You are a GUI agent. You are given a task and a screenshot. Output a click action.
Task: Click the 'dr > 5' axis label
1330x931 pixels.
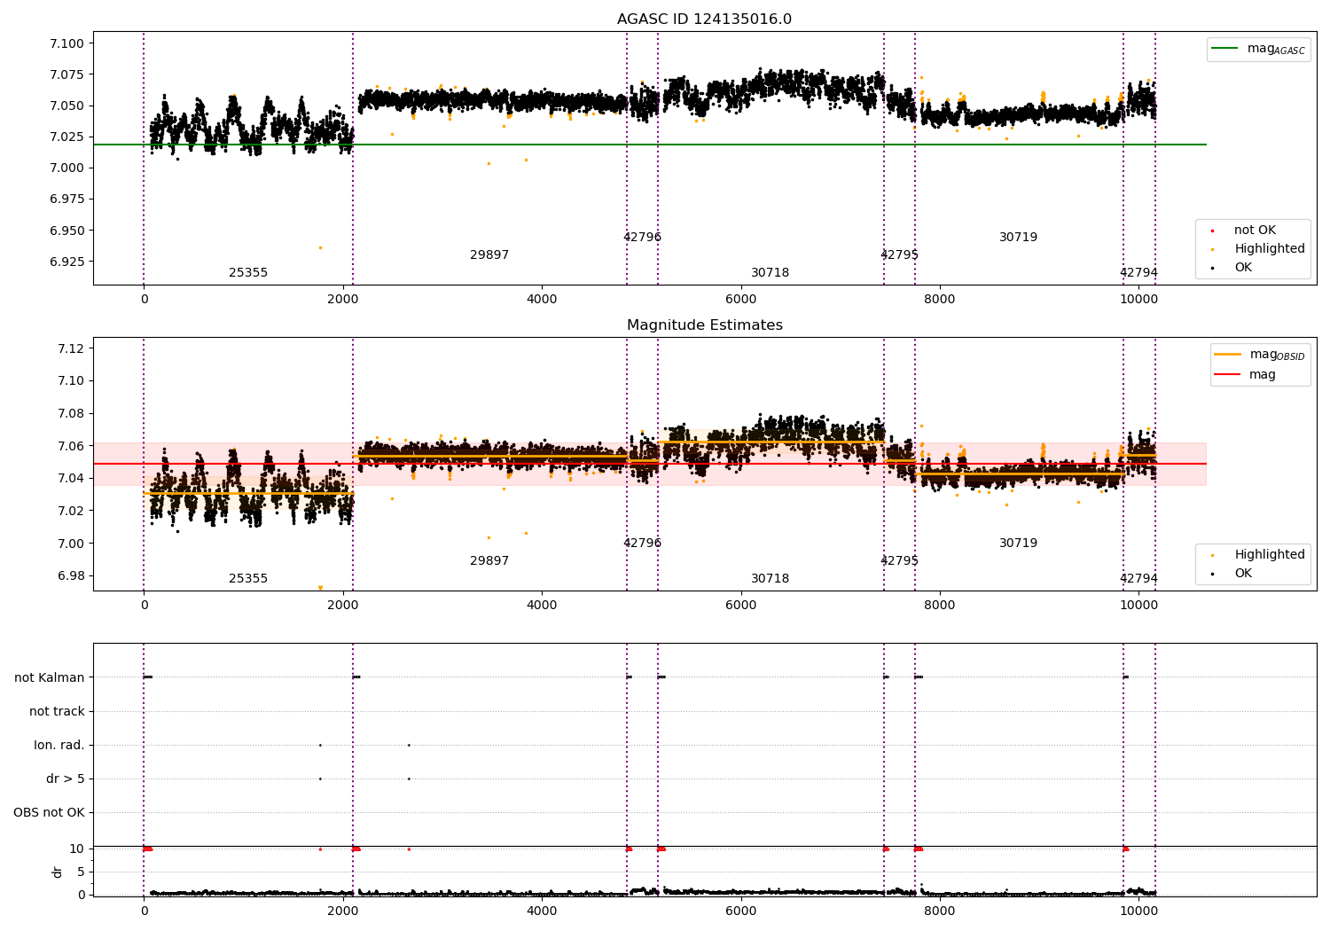click(x=66, y=778)
